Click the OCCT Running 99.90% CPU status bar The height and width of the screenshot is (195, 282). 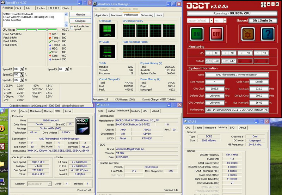232,13
